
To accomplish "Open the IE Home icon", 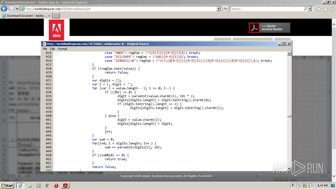I will [x=319, y=9].
